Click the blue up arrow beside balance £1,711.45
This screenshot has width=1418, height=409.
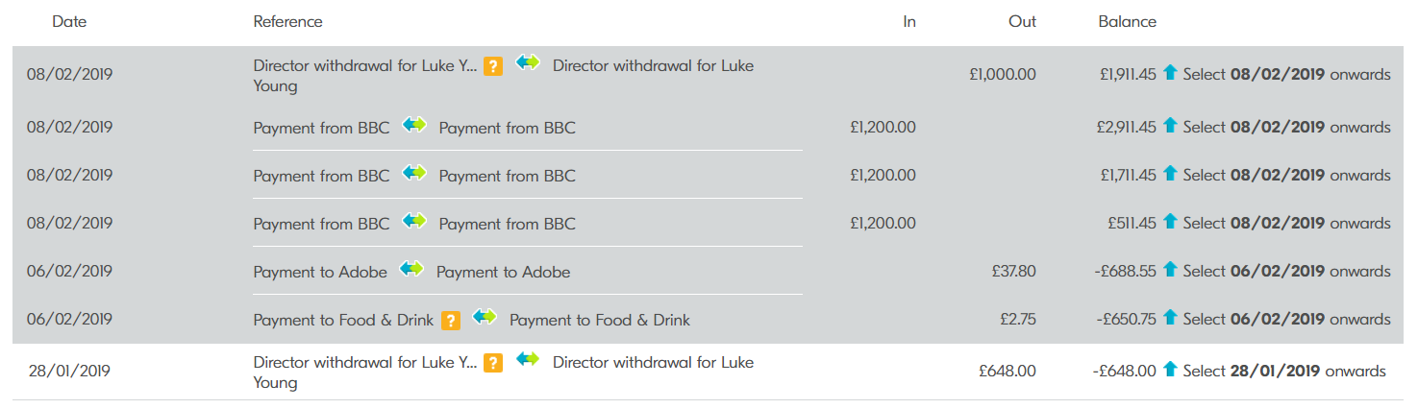[1170, 174]
